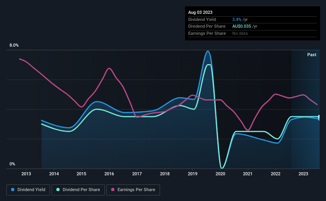Viewport: 326px width, 201px height.
Task: Click the blue Dividend Yield legend dot
Action: click(x=13, y=190)
